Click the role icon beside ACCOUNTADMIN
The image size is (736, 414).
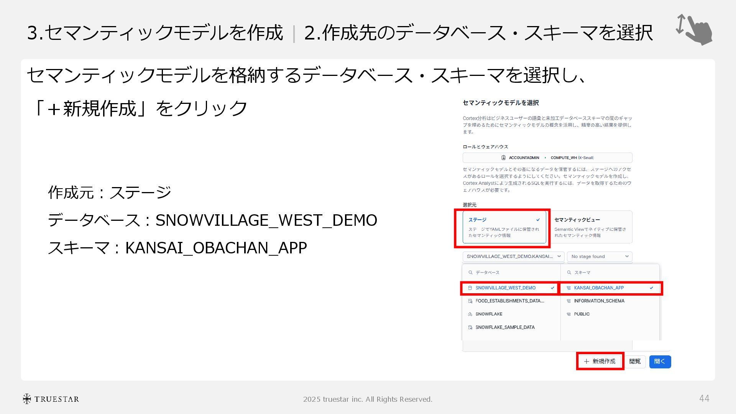503,158
